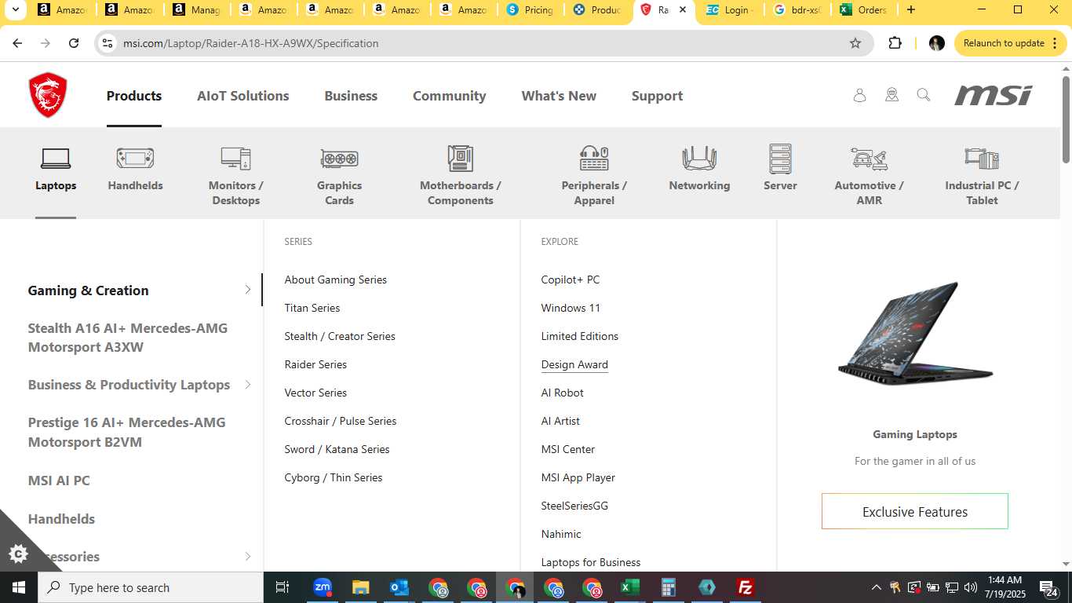Screen dimensions: 1072x603
Task: Open File Explorer from the taskbar
Action: point(360,587)
